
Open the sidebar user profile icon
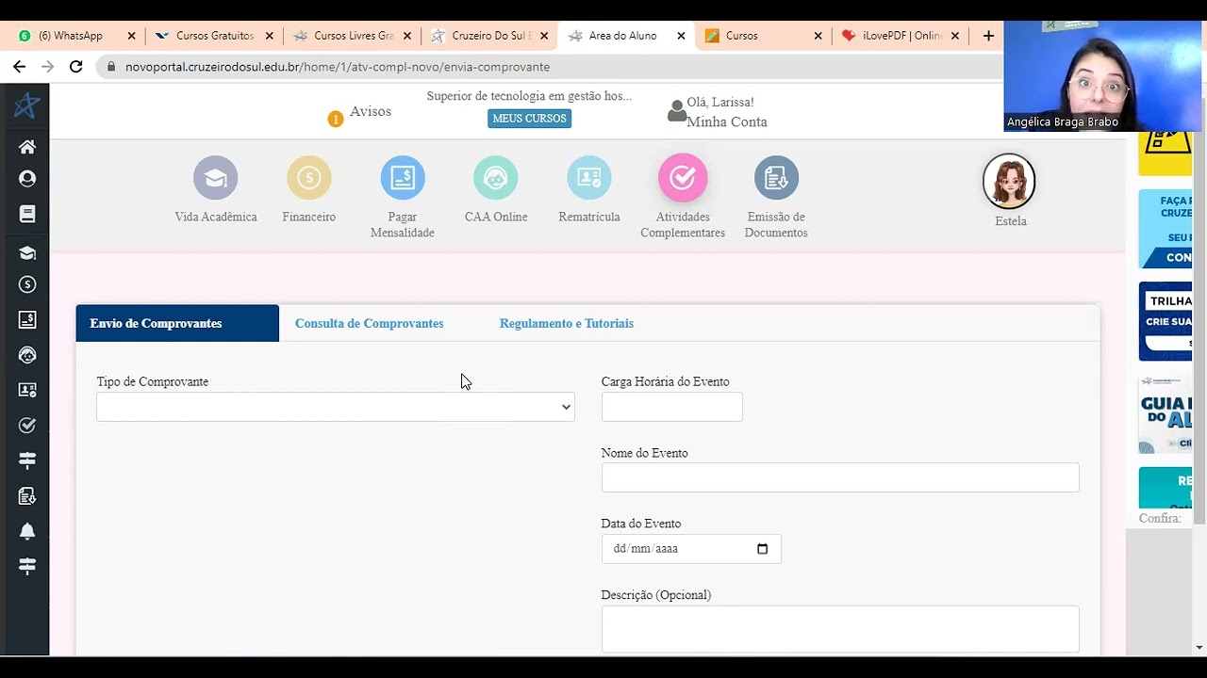pyautogui.click(x=27, y=179)
